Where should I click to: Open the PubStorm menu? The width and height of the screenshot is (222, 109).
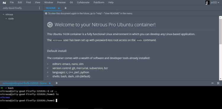coord(99,2)
